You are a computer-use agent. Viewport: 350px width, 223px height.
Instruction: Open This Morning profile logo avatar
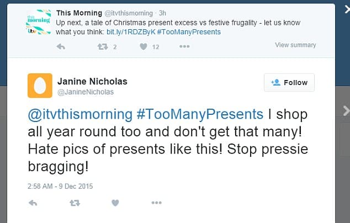tap(39, 22)
